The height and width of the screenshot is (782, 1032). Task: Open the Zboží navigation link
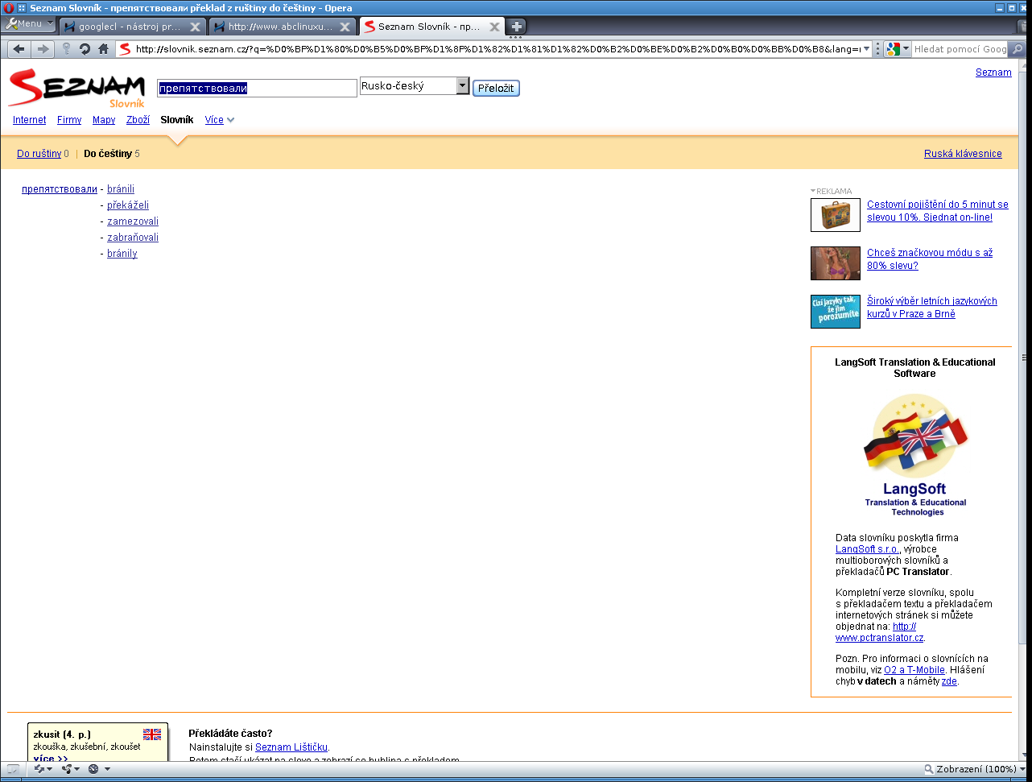coord(138,120)
